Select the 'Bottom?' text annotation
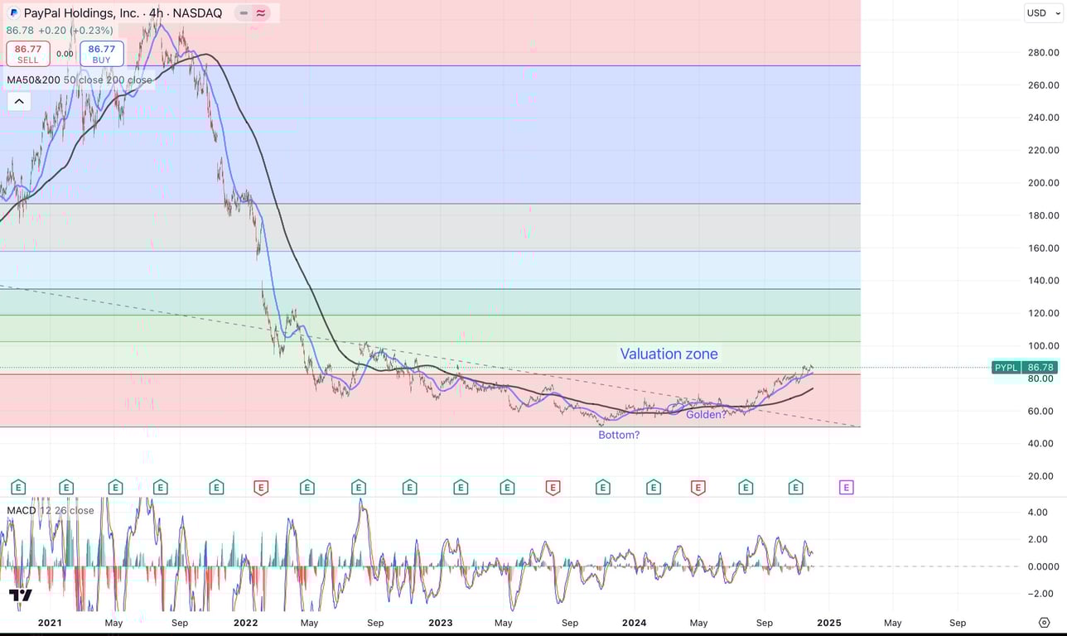Viewport: 1067px width, 636px height. [x=619, y=435]
